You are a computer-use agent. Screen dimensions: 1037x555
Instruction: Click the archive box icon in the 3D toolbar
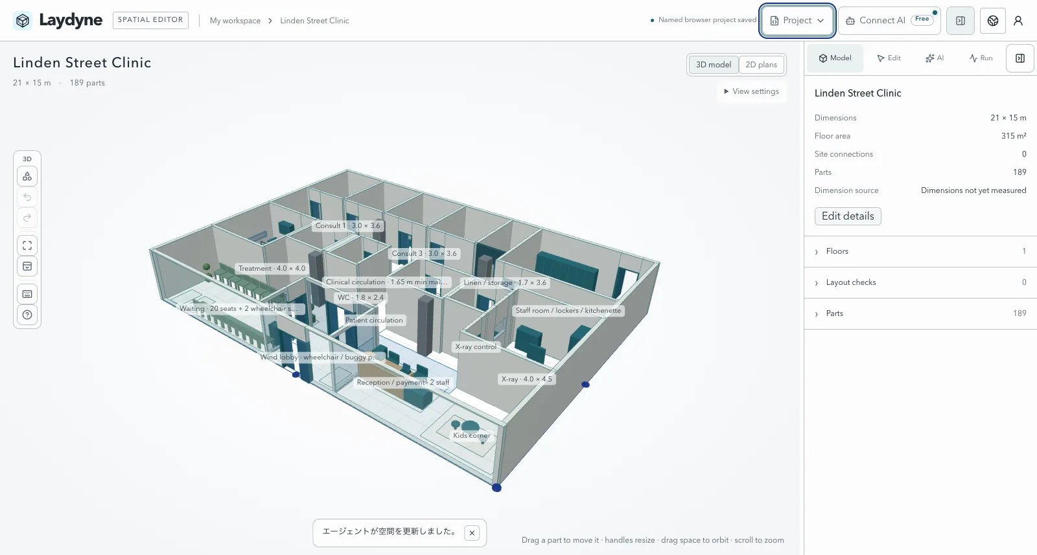point(27,266)
